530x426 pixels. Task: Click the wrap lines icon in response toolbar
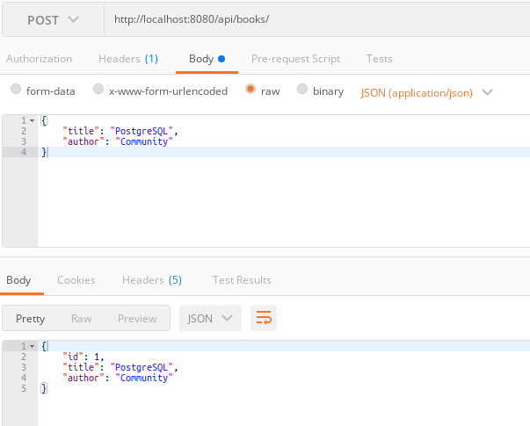coord(264,319)
